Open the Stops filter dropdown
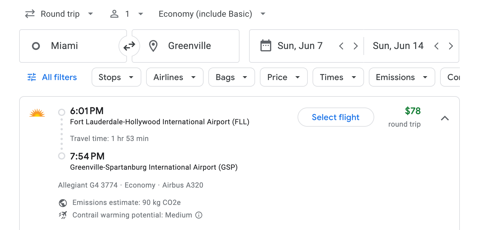 (116, 77)
